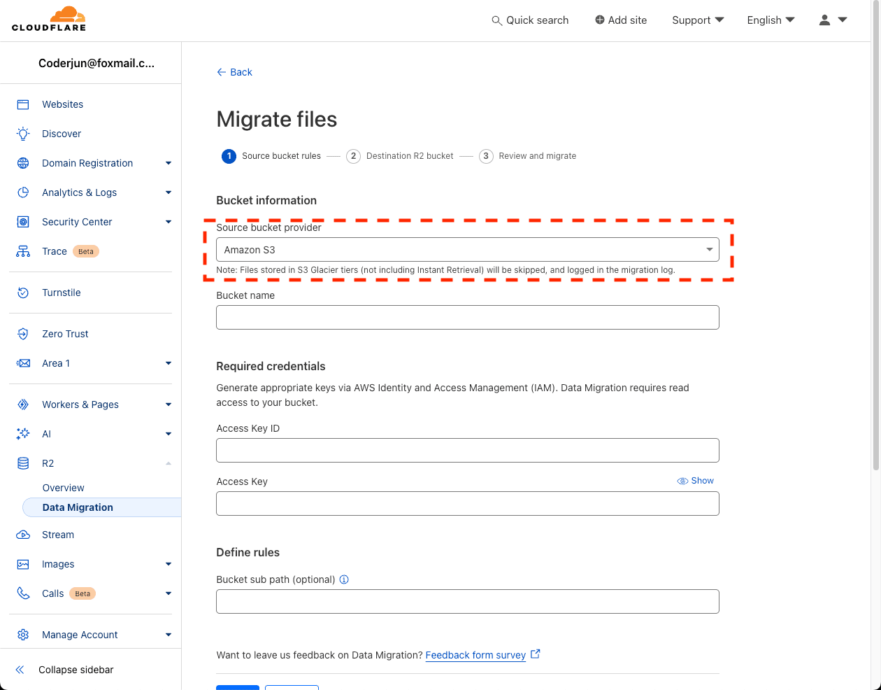Click the Calls phone icon
Screen dimensions: 881x690
point(23,593)
